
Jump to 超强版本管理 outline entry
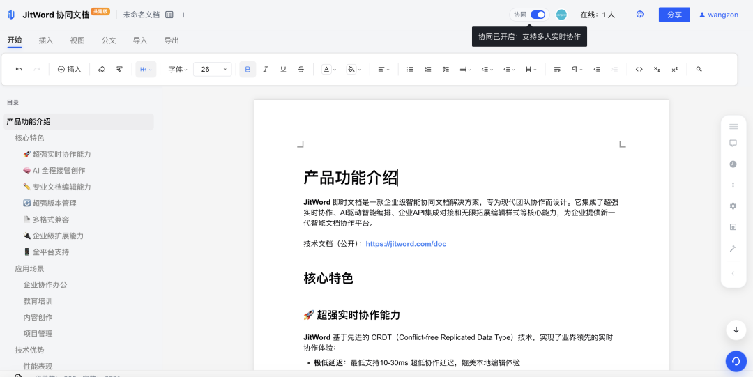click(x=50, y=203)
